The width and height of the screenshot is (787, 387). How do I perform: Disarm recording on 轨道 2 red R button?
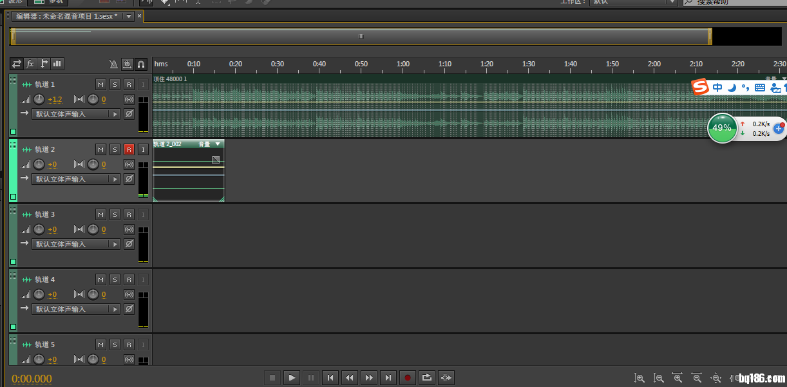[129, 149]
